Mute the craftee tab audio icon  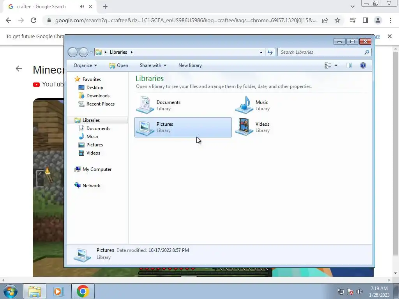click(82, 7)
